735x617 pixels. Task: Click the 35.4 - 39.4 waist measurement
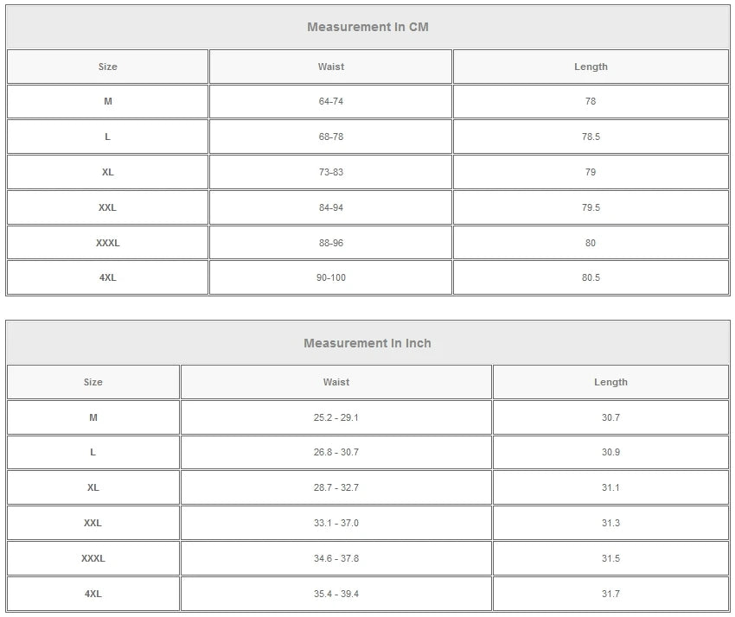click(336, 594)
